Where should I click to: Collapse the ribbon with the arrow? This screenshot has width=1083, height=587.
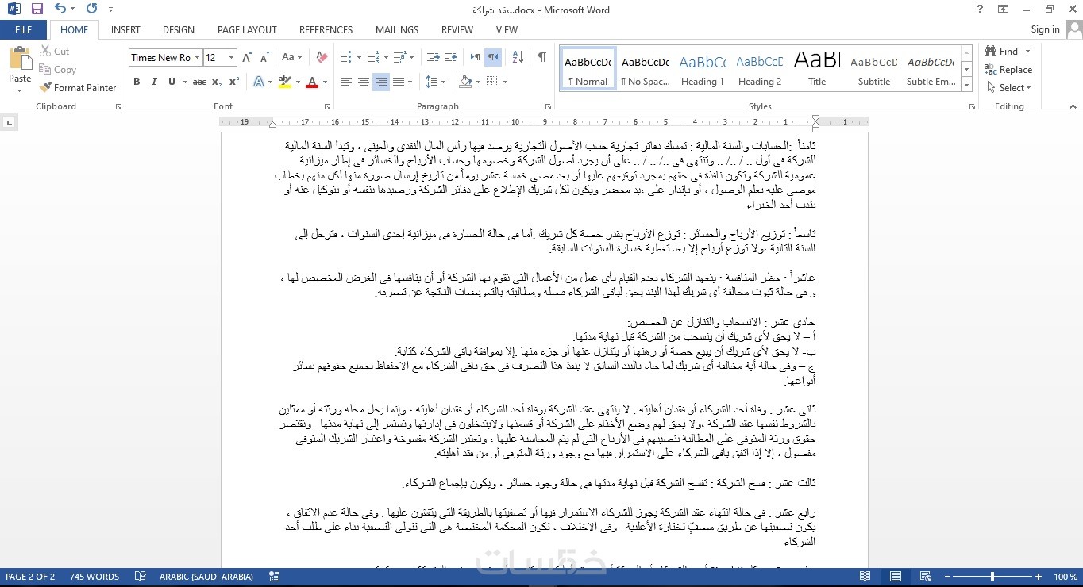point(1072,106)
